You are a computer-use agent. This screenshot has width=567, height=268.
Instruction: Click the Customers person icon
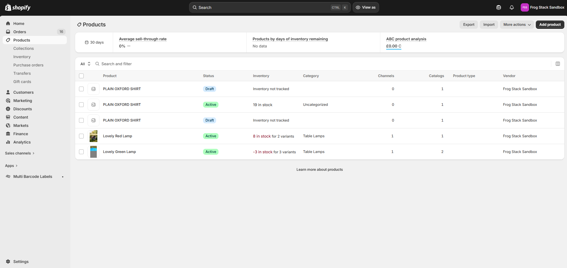pos(8,92)
